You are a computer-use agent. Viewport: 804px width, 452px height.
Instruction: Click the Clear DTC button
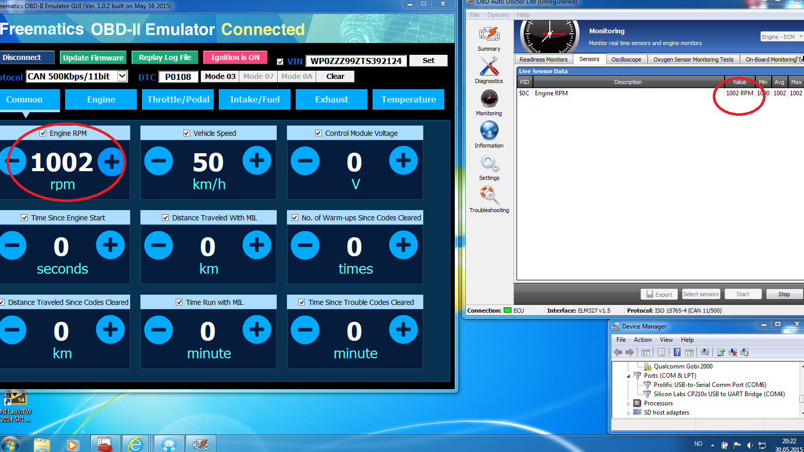[x=335, y=76]
